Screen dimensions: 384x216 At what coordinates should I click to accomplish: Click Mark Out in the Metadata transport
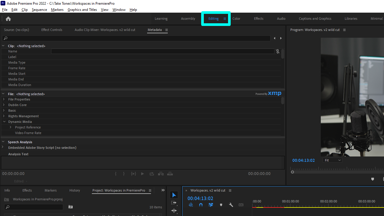click(x=124, y=174)
